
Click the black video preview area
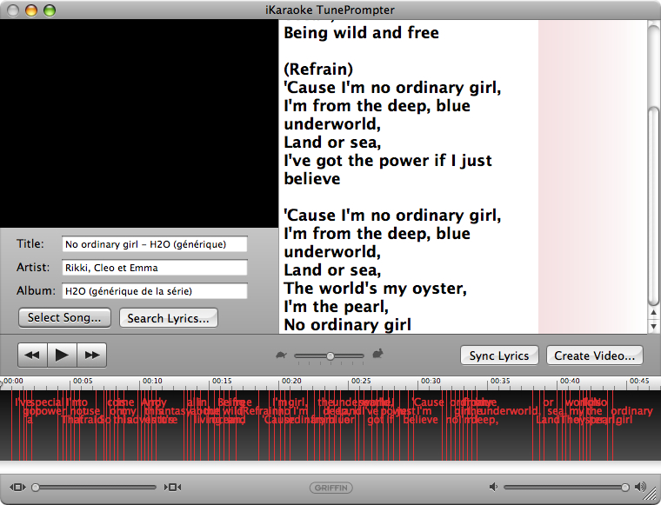click(x=139, y=123)
